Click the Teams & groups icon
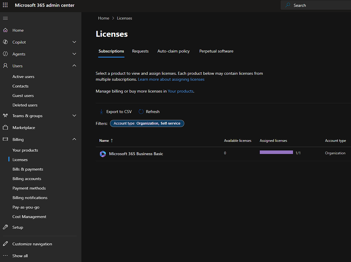 coord(5,116)
